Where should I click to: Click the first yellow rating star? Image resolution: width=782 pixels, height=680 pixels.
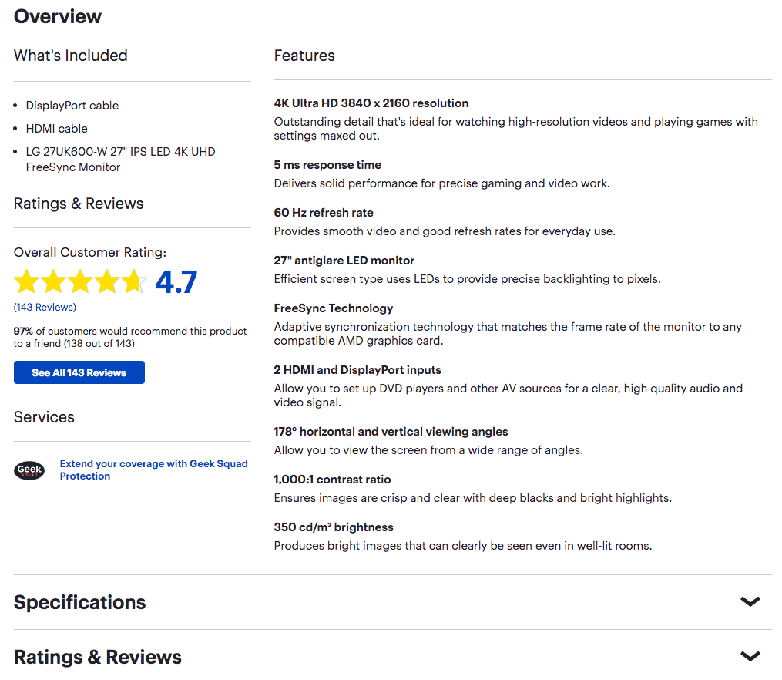26,281
